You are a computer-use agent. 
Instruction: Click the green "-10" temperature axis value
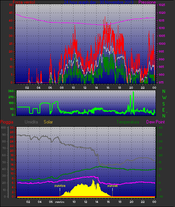pos(160,197)
